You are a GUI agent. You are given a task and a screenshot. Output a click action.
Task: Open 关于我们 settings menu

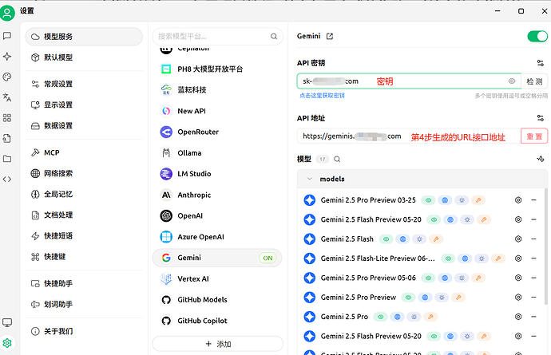click(x=84, y=331)
